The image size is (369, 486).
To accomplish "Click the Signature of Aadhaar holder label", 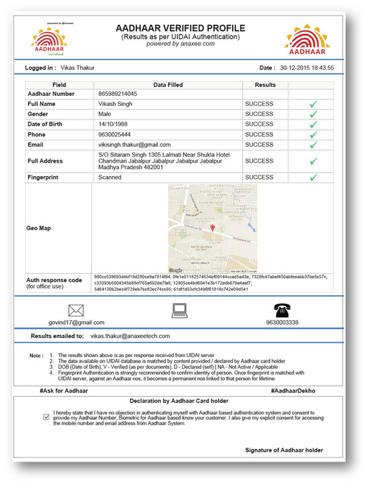I will (x=284, y=450).
